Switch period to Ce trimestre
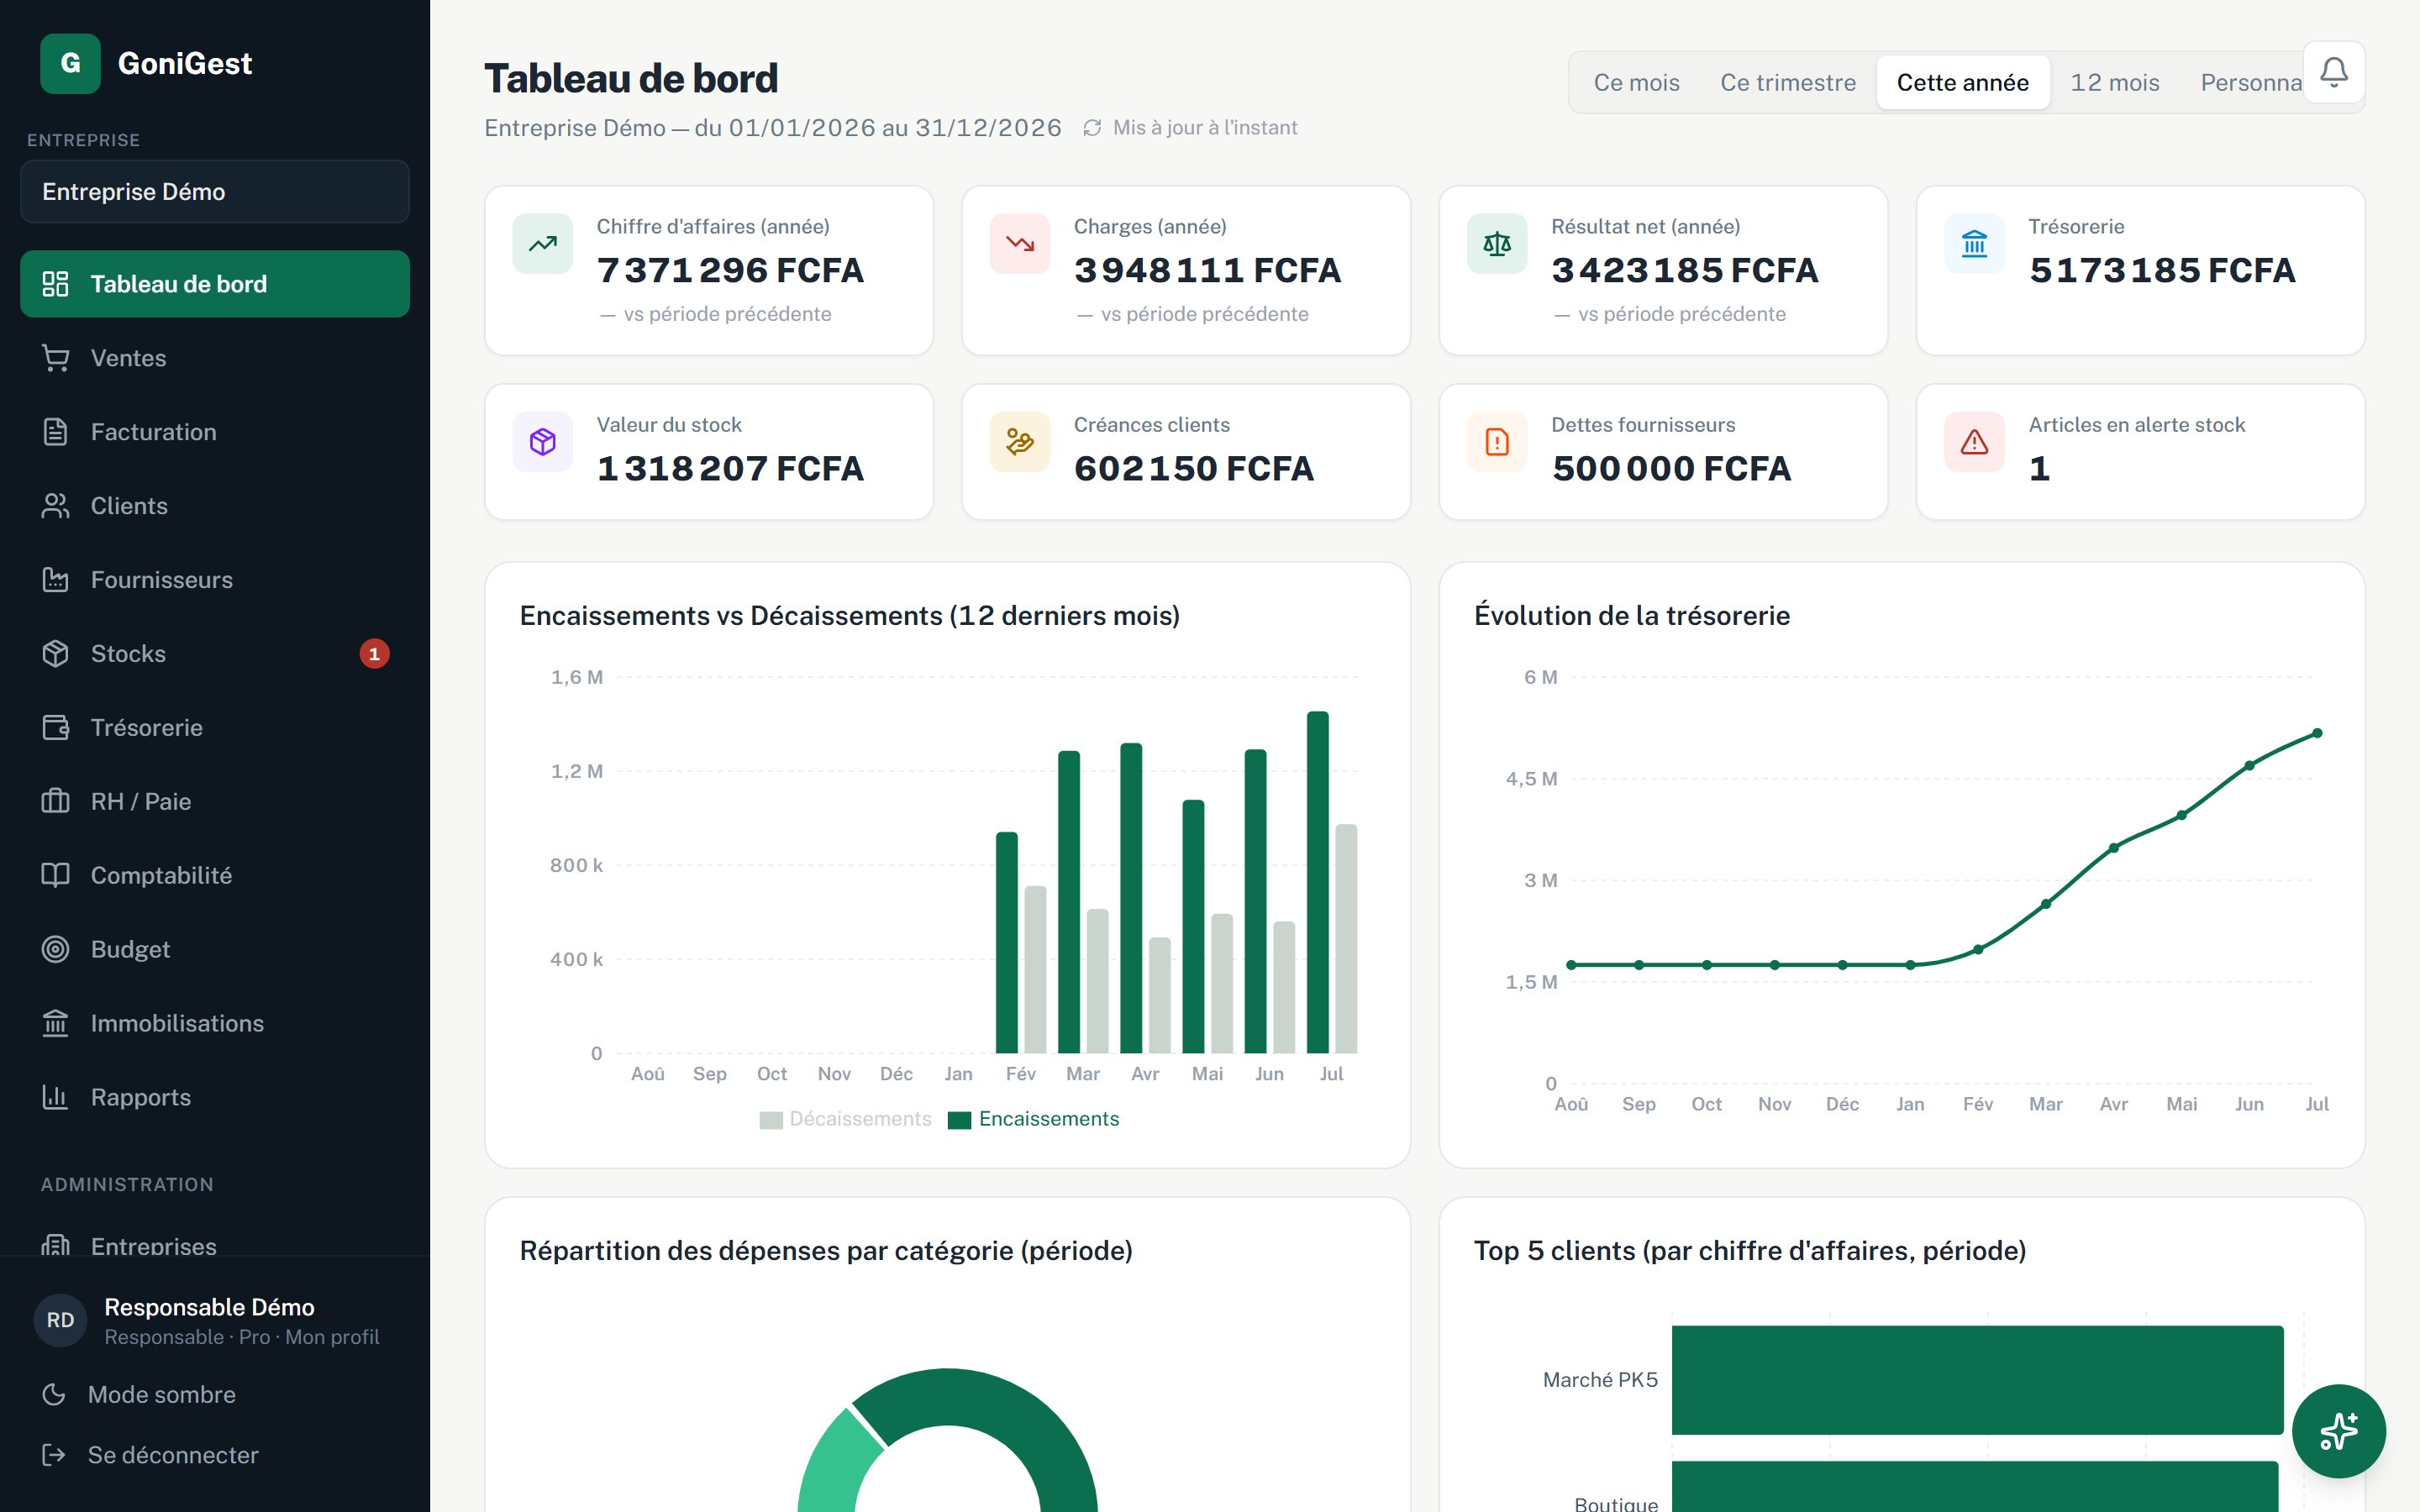Screen dimensions: 2420x1512 [1788, 83]
